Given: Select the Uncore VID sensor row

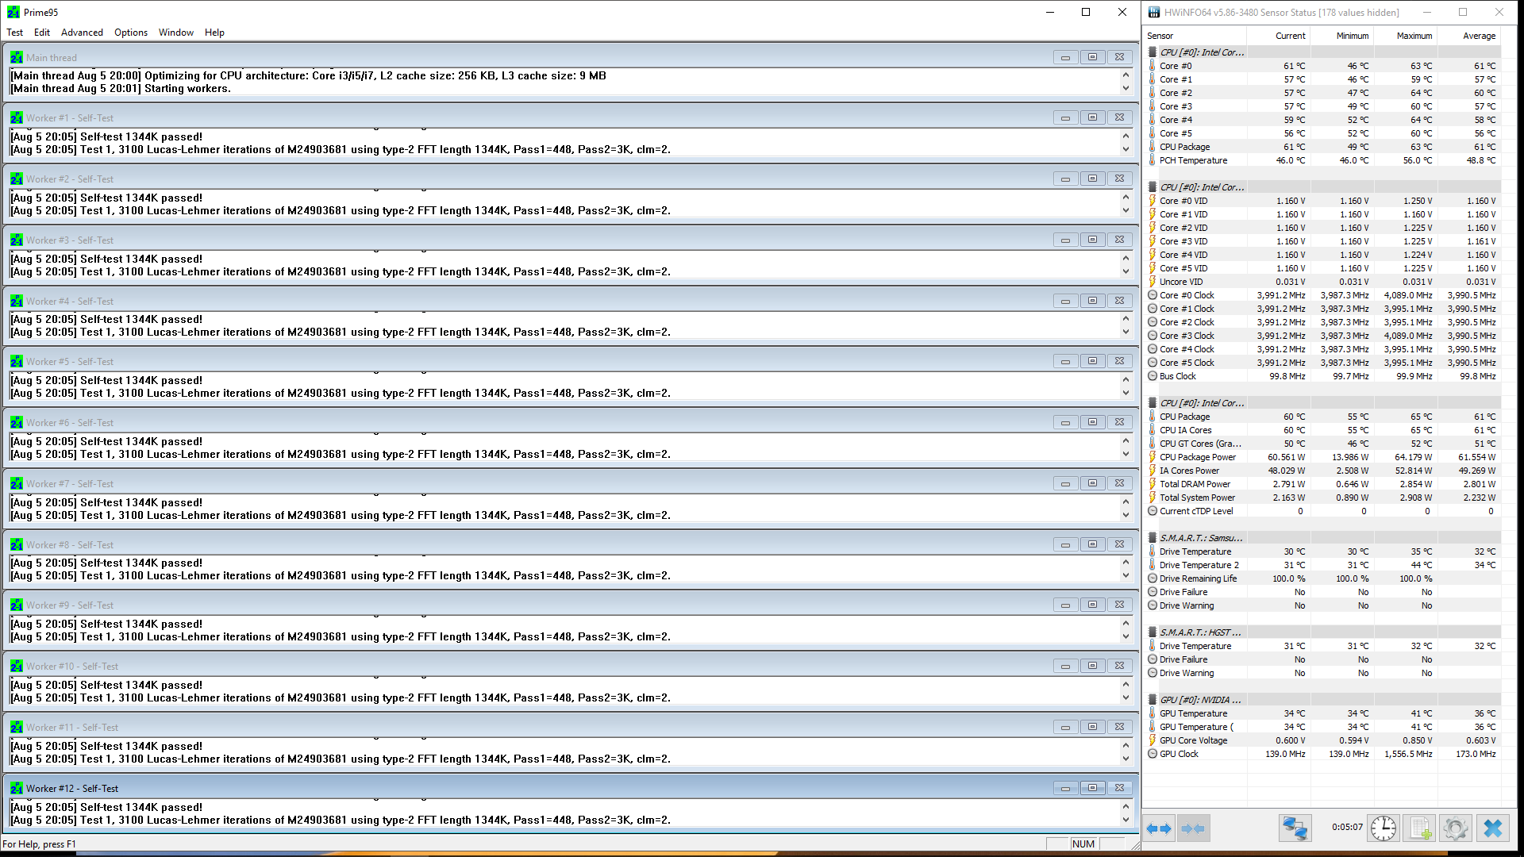Looking at the screenshot, I should tap(1323, 282).
